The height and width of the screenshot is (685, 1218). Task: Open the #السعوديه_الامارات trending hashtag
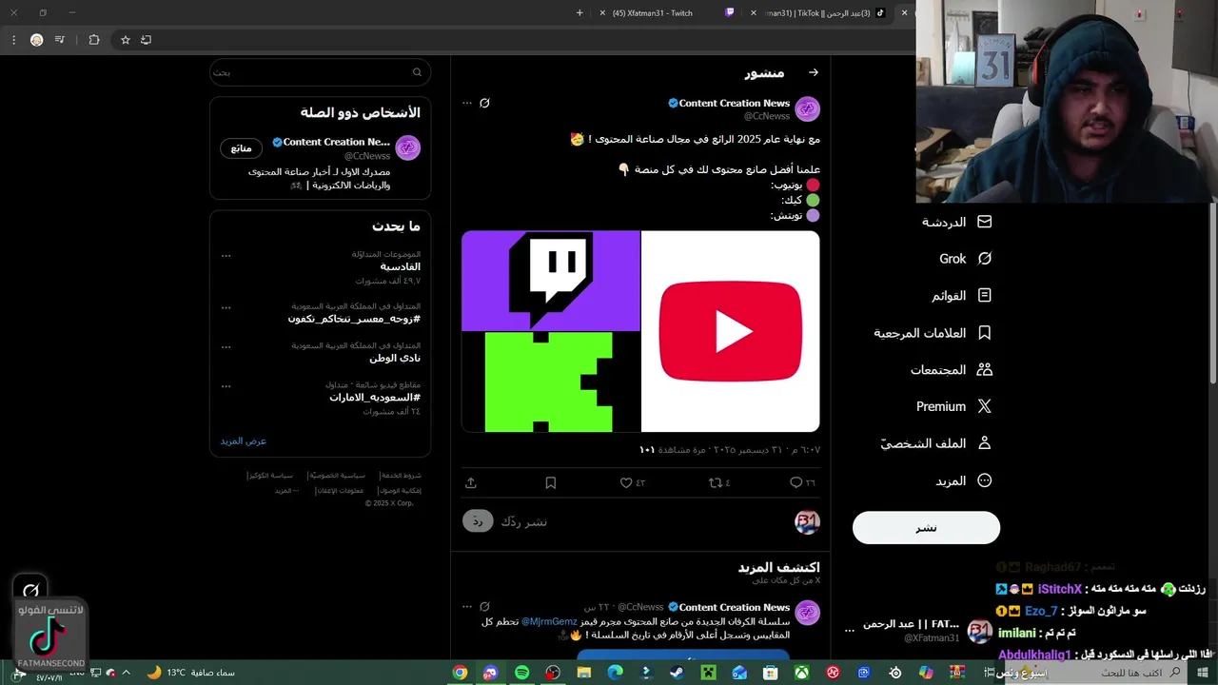(375, 397)
